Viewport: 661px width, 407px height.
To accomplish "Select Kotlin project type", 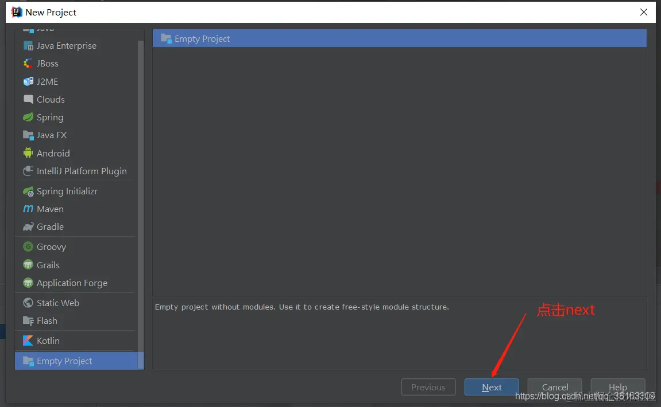I will 76,341.
